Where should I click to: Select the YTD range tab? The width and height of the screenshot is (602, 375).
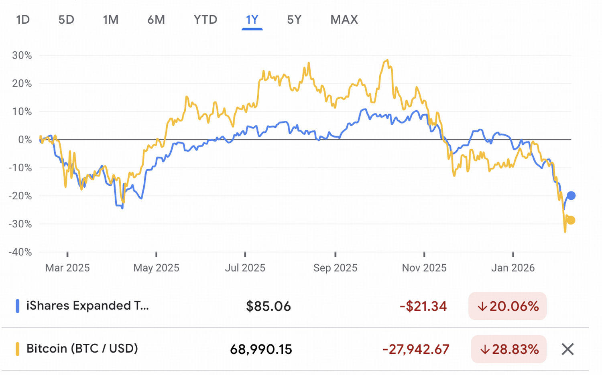point(205,20)
